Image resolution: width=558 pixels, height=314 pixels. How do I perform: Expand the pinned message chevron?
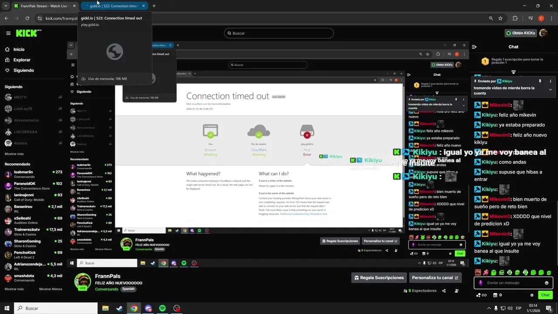tap(550, 90)
